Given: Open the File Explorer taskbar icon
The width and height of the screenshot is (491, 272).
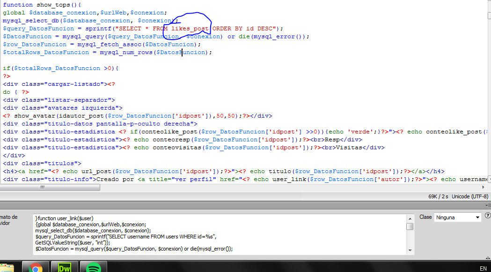Looking at the screenshot, I should click(x=7, y=268).
